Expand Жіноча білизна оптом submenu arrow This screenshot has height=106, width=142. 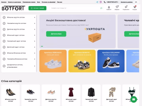(35, 53)
